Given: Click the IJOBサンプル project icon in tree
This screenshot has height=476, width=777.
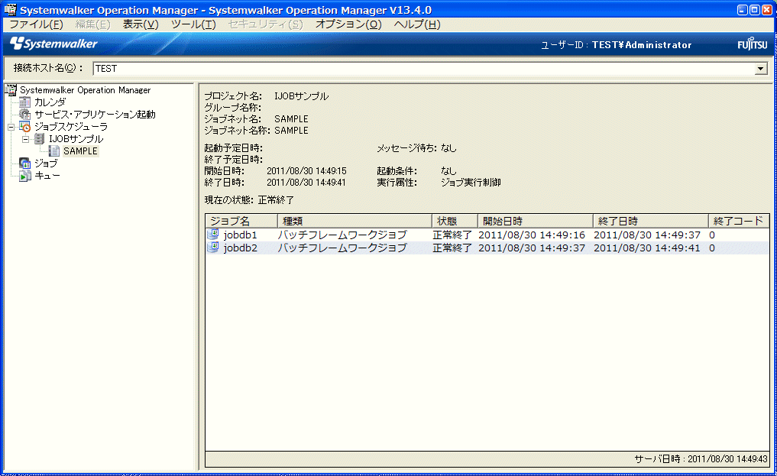Looking at the screenshot, I should pos(39,139).
